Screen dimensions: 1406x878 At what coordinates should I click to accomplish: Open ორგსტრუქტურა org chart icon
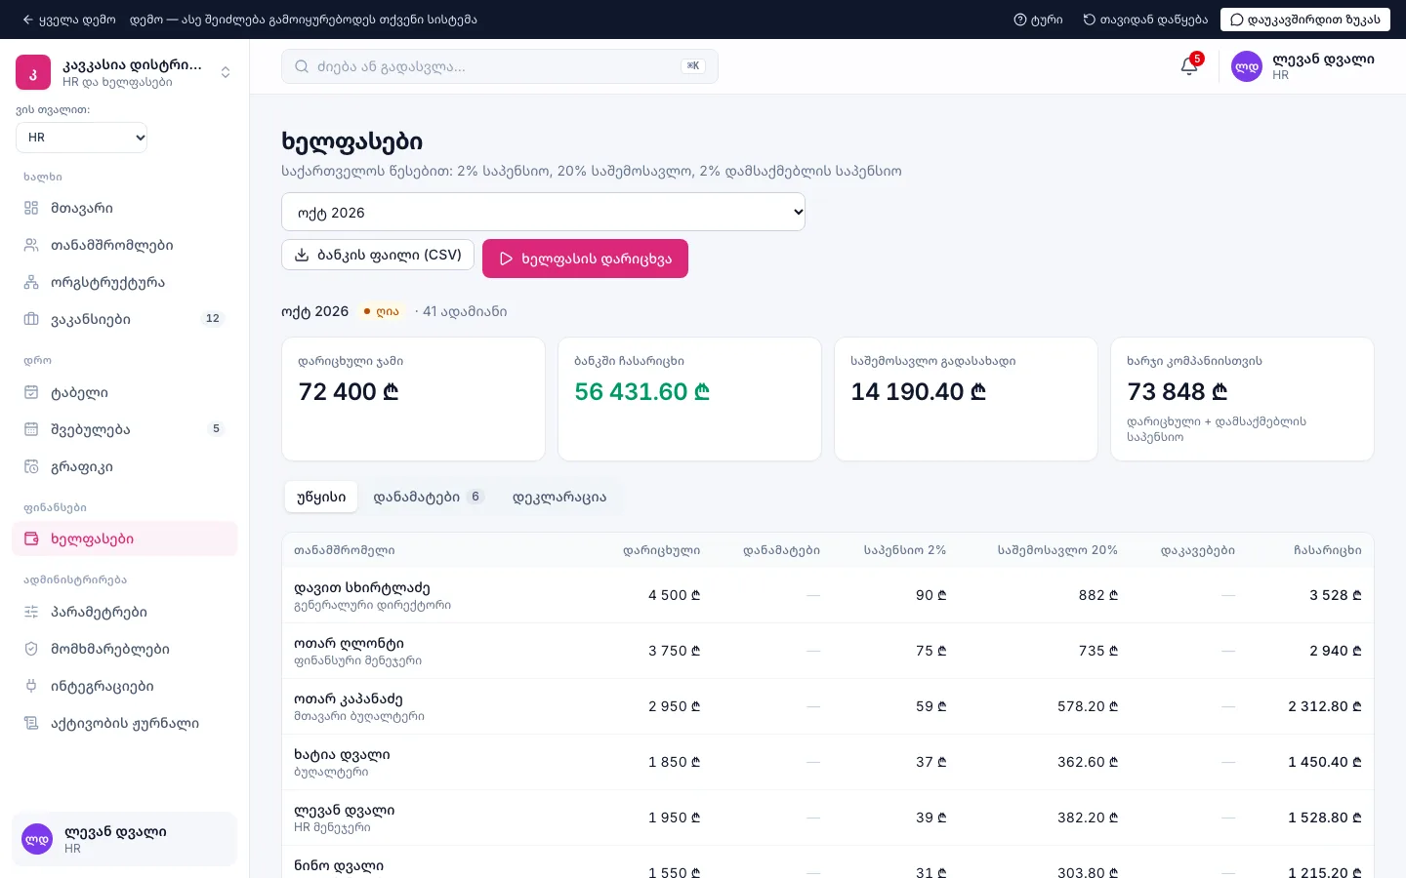click(x=31, y=282)
